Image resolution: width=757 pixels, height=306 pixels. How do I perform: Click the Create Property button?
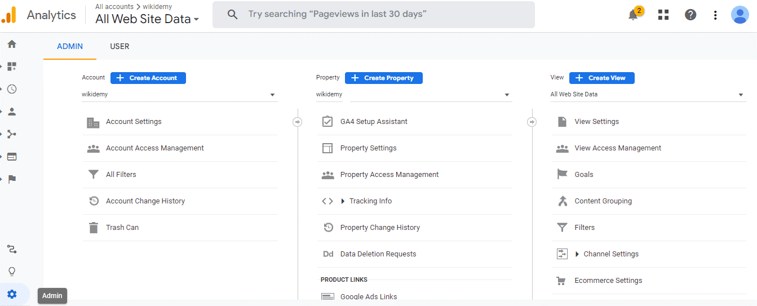coord(383,78)
